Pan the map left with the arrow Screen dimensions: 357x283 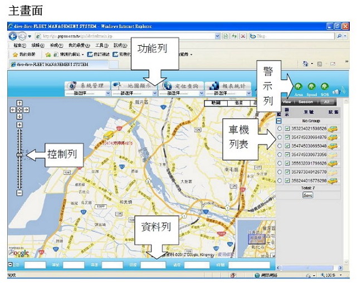click(x=13, y=110)
